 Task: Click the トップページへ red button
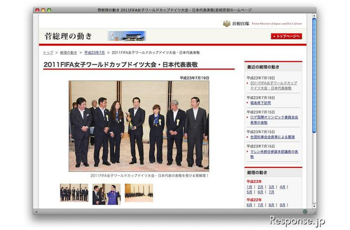point(286,36)
